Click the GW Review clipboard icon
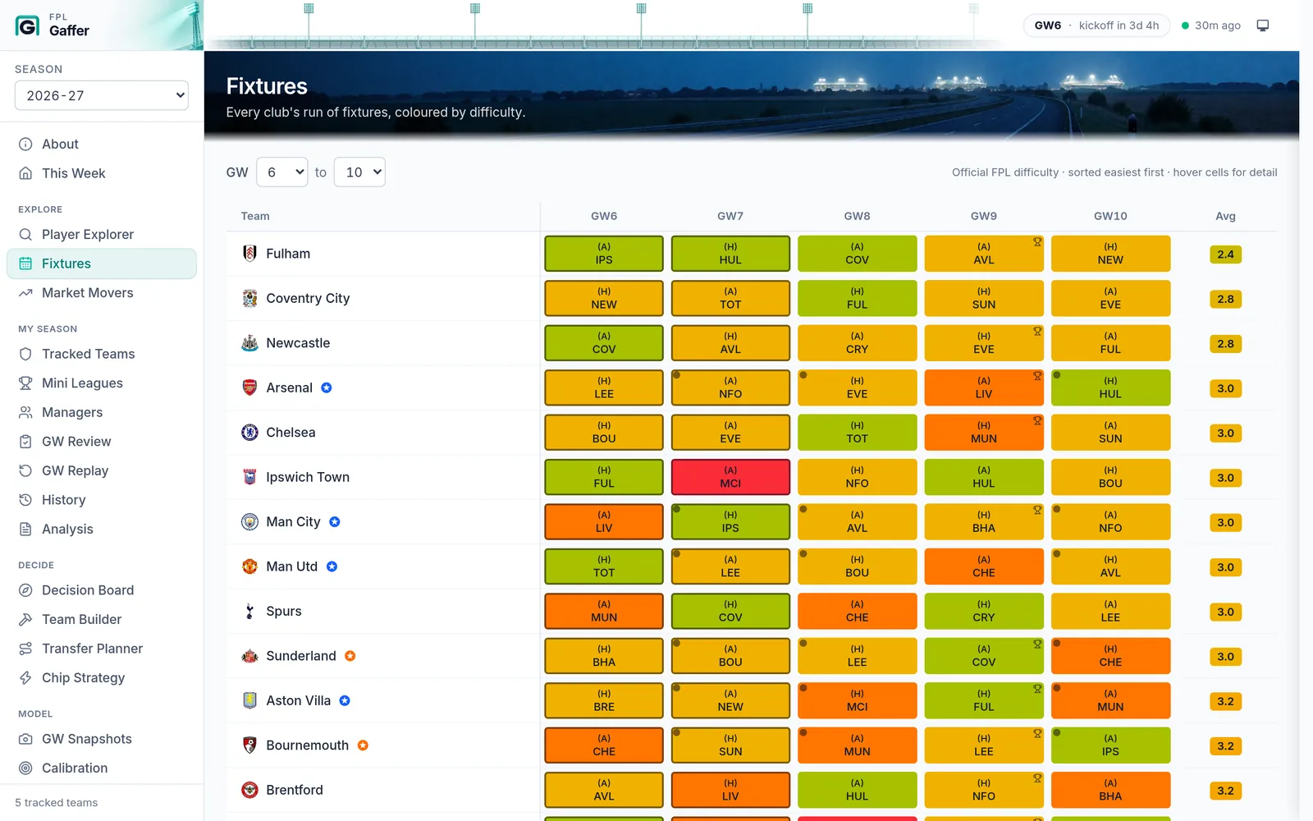This screenshot has height=821, width=1313. [25, 442]
